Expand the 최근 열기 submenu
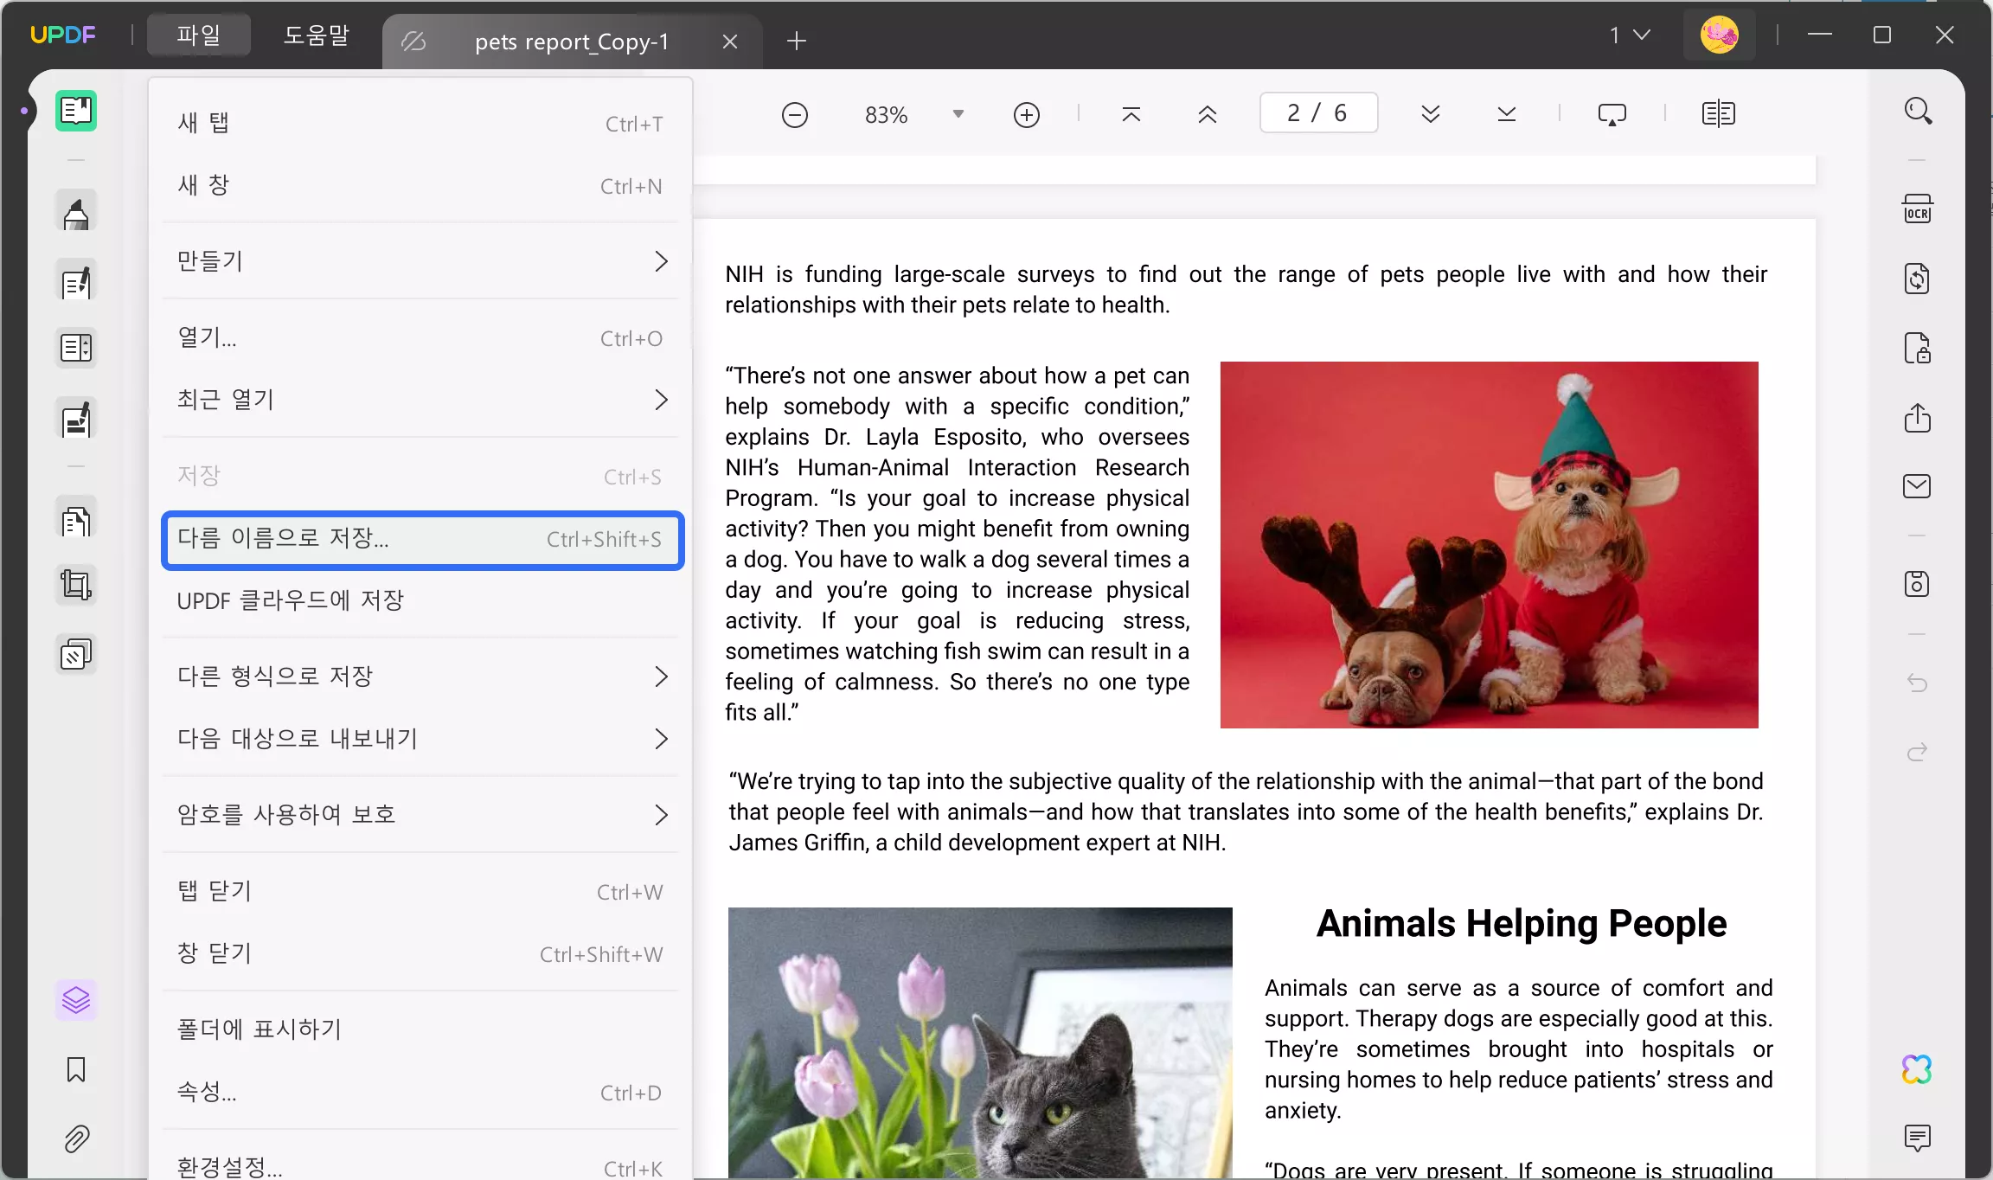1993x1180 pixels. [x=420, y=400]
